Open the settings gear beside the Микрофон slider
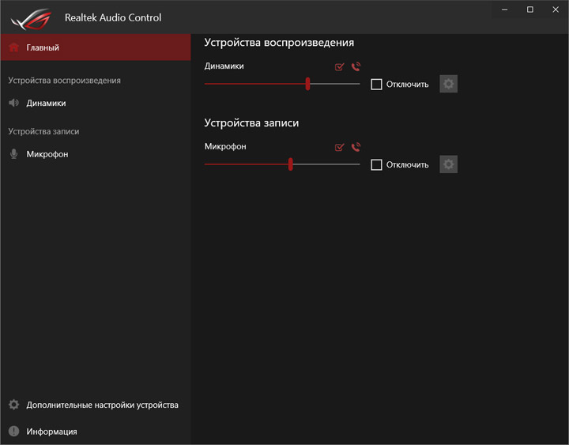The width and height of the screenshot is (569, 445). [x=449, y=164]
